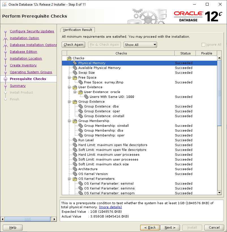The image size is (227, 232).
Task: Select the Verification Result tab
Action: pos(78,30)
